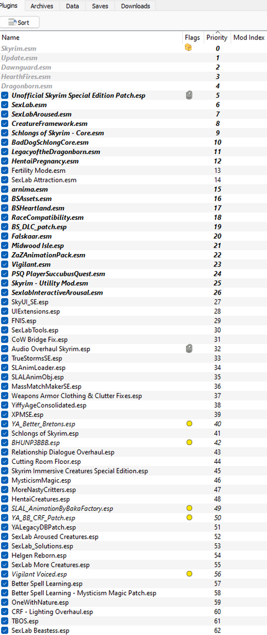Viewport: 267px width, 635px height.
Task: Switch to the Data tab
Action: pos(72,6)
